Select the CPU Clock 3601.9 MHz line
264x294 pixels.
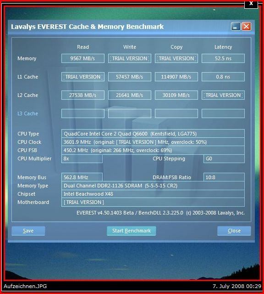pyautogui.click(x=153, y=142)
